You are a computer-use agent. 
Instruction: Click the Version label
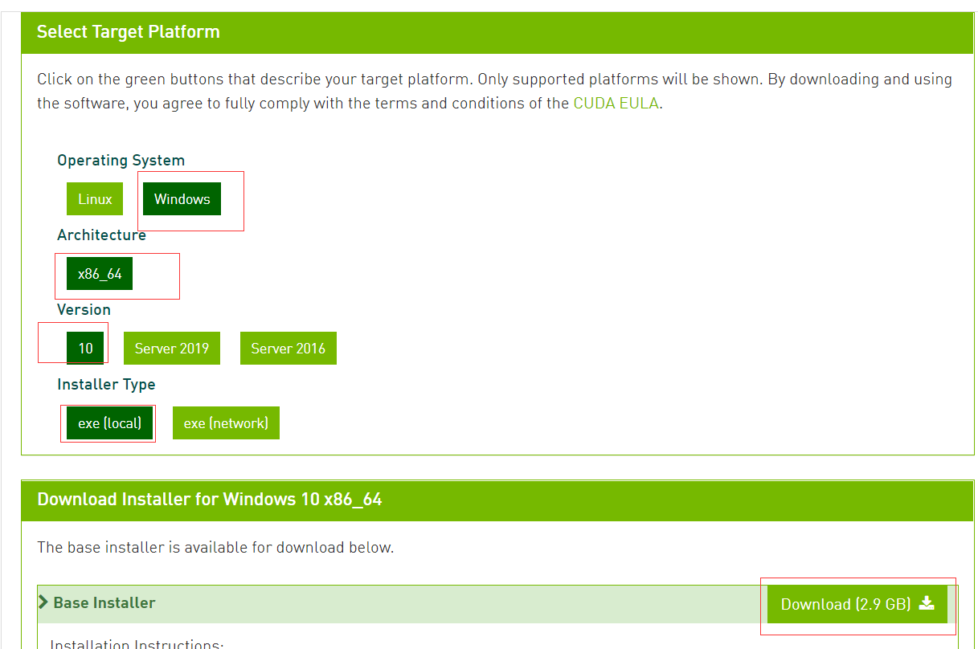pos(84,310)
